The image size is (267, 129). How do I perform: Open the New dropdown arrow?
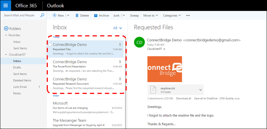(68, 15)
